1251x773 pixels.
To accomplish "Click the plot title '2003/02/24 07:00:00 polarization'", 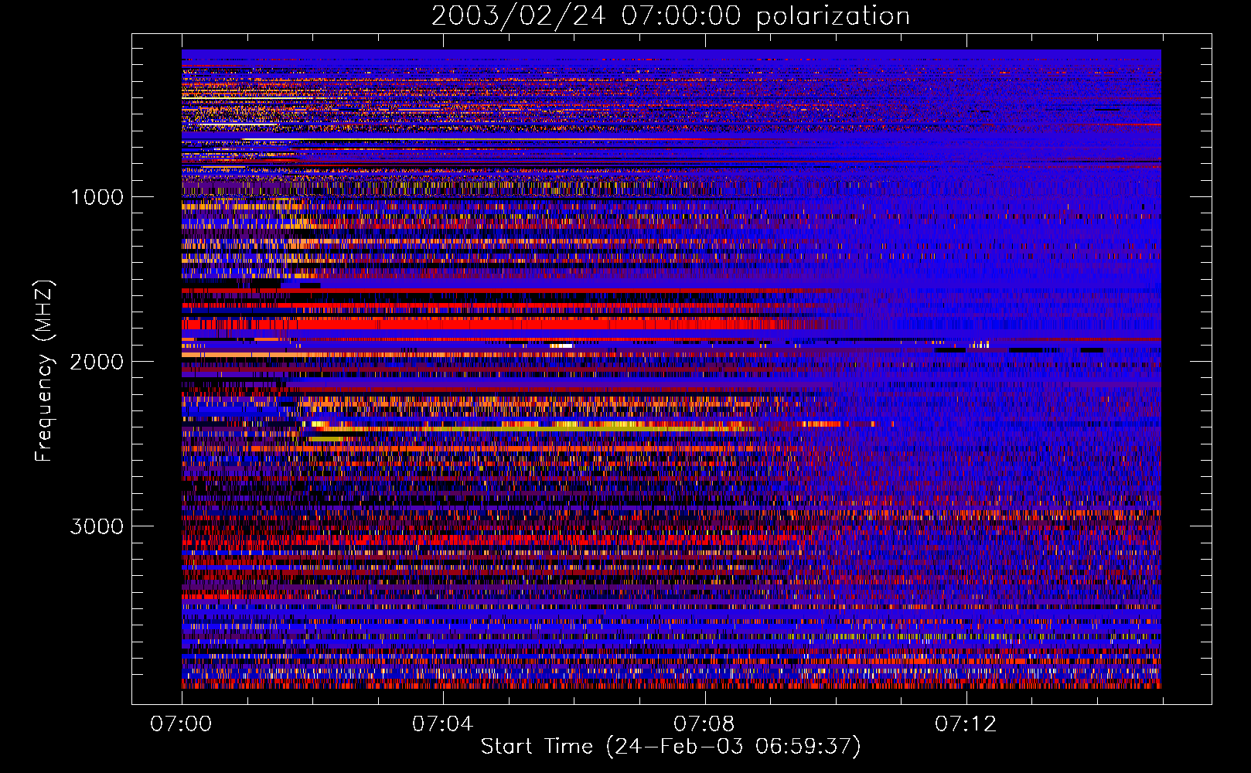I will [x=670, y=15].
